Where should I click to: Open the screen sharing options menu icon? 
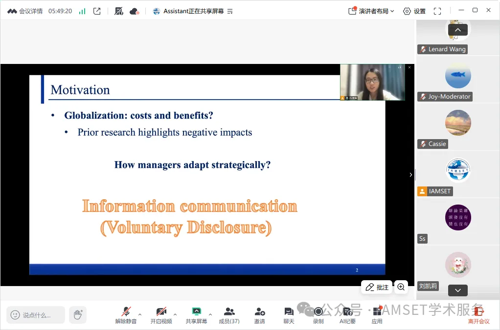[x=230, y=11]
